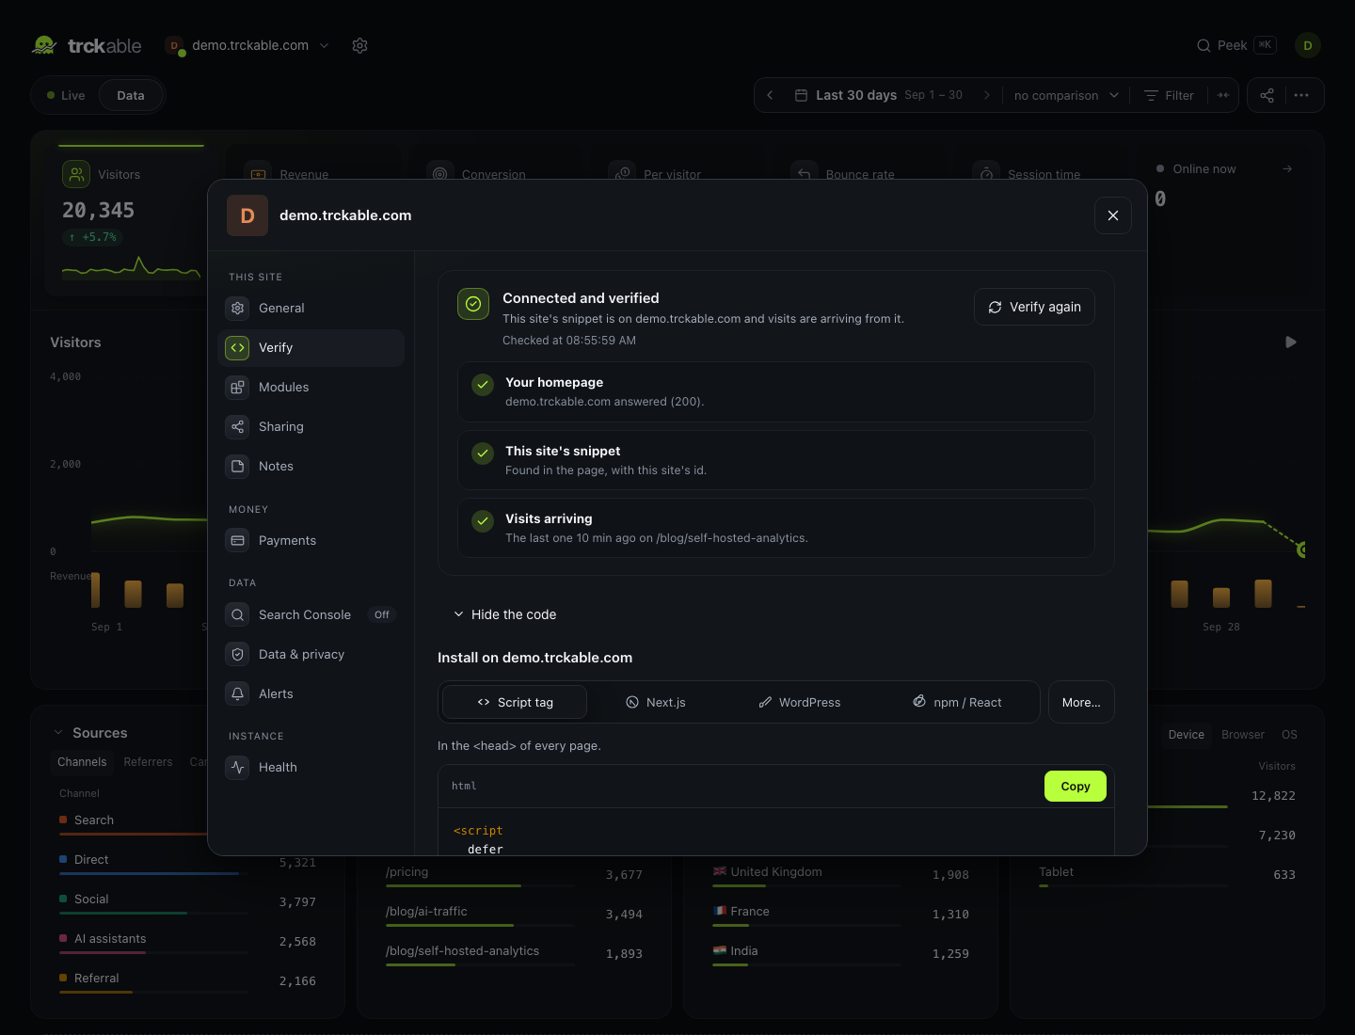The height and width of the screenshot is (1035, 1355).
Task: Switch to Data mode
Action: click(x=131, y=95)
